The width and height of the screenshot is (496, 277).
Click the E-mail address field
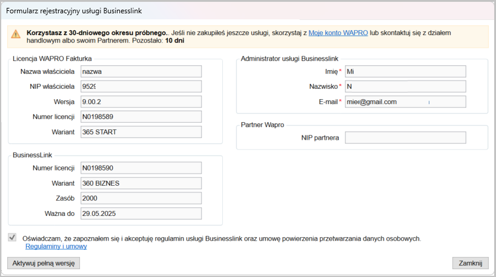pos(405,102)
